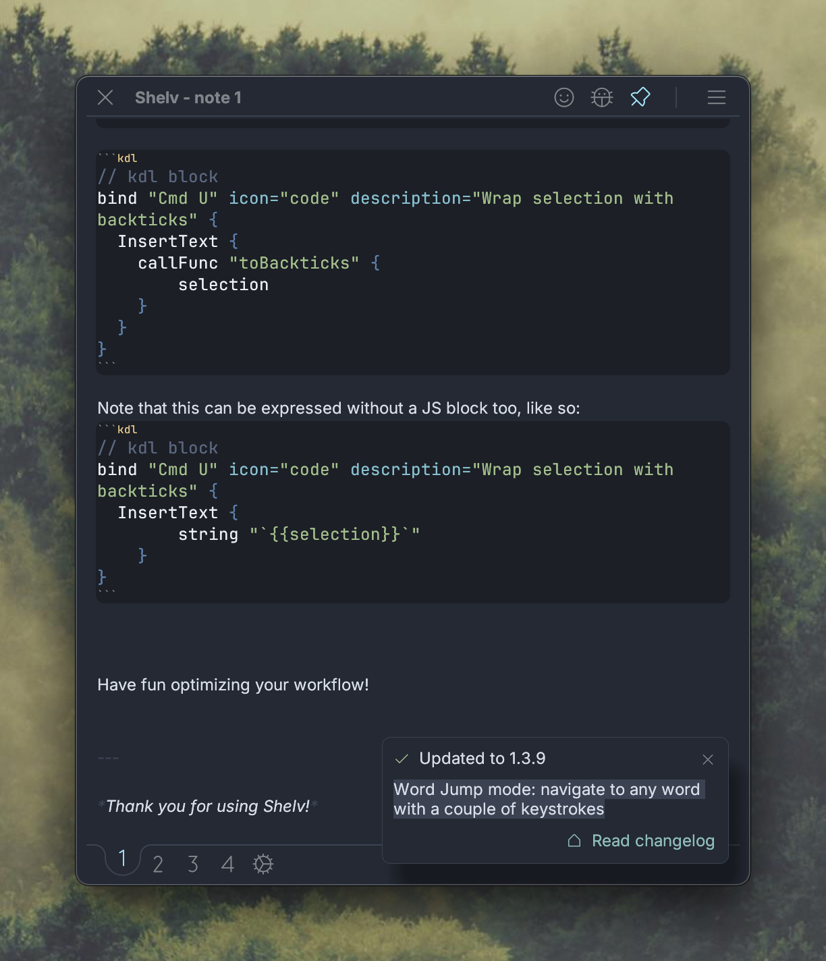The image size is (826, 961).
Task: Click the Word Jump mode description text
Action: [547, 799]
